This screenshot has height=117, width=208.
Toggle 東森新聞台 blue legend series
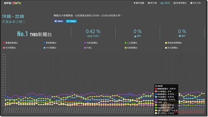(x=50, y=43)
